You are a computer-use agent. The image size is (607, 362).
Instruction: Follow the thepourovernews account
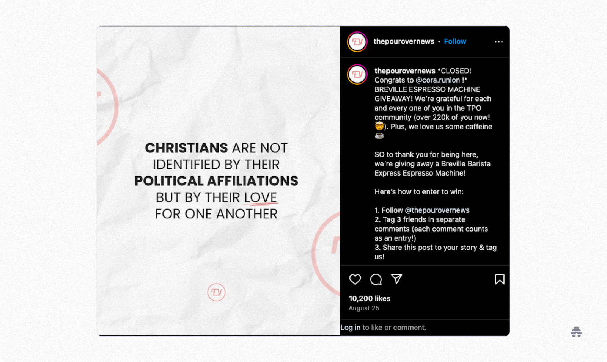pyautogui.click(x=455, y=41)
